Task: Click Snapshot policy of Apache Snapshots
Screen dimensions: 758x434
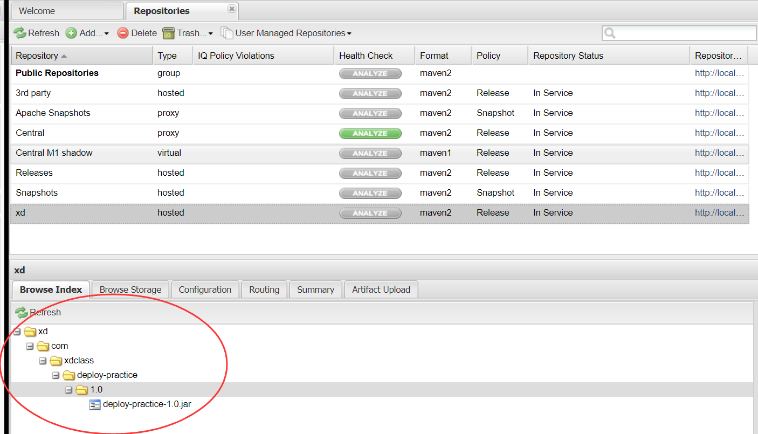Action: pyautogui.click(x=495, y=113)
